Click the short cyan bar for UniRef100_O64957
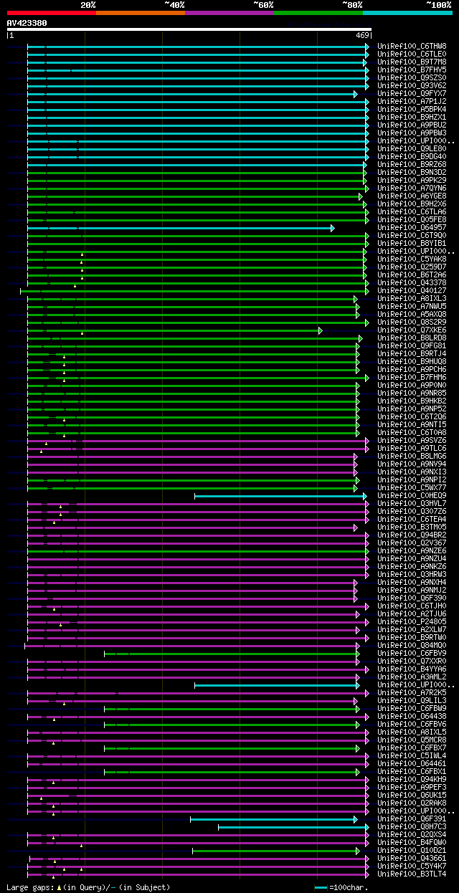The width and height of the screenshot is (459, 893). tap(181, 228)
